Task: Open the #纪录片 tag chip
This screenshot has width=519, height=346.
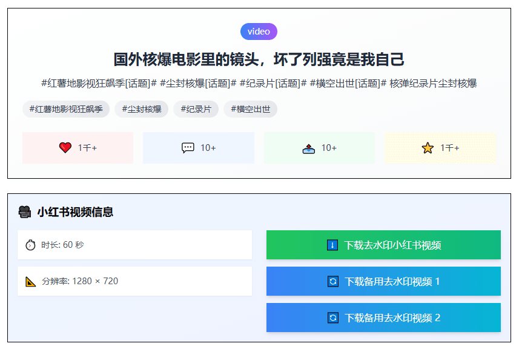Action: click(x=196, y=109)
